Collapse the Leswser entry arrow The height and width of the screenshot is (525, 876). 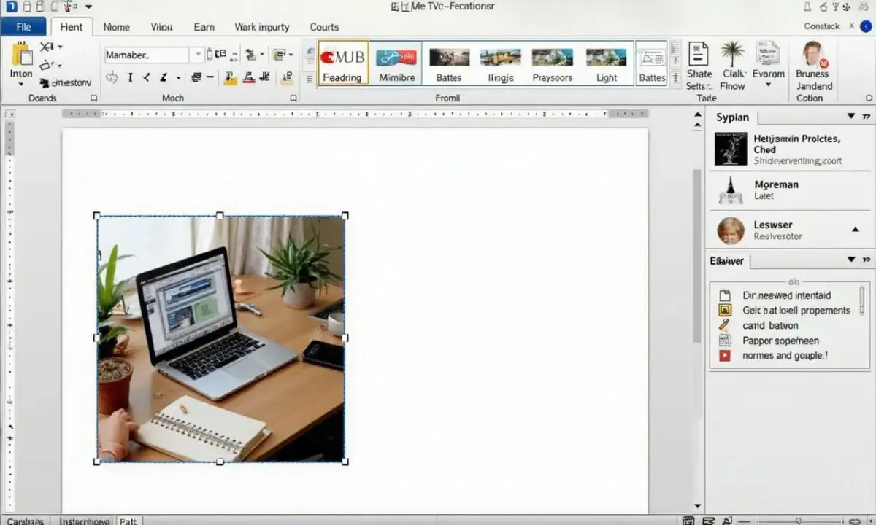pyautogui.click(x=856, y=230)
